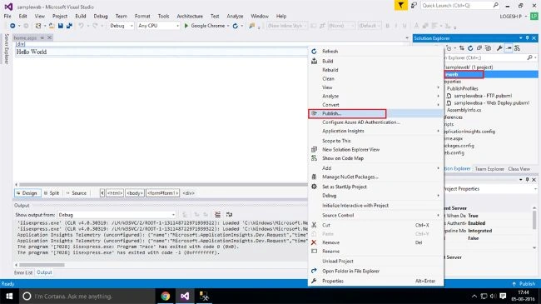The image size is (541, 304).
Task: Click the browser Refresh icon in toolbar
Action: tap(236, 26)
